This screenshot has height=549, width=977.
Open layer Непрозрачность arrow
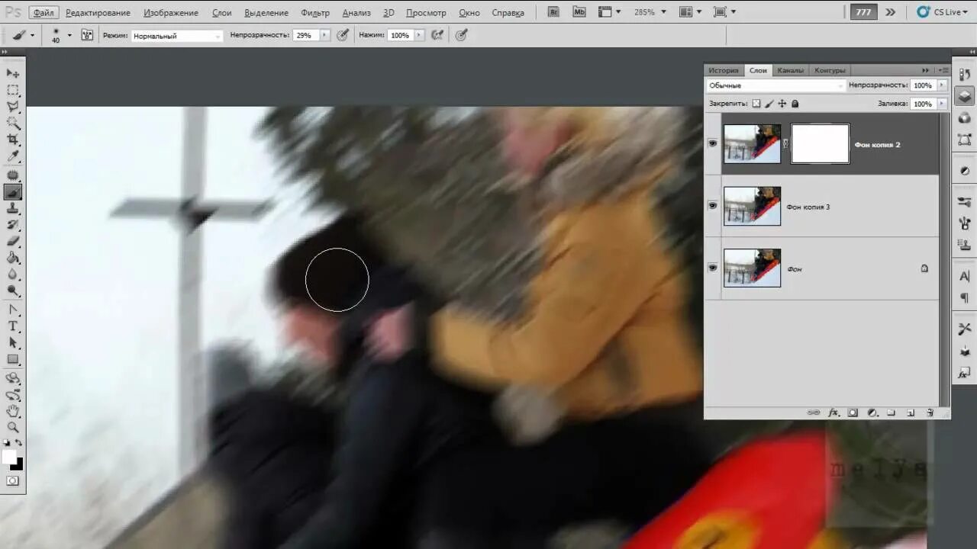pyautogui.click(x=942, y=85)
